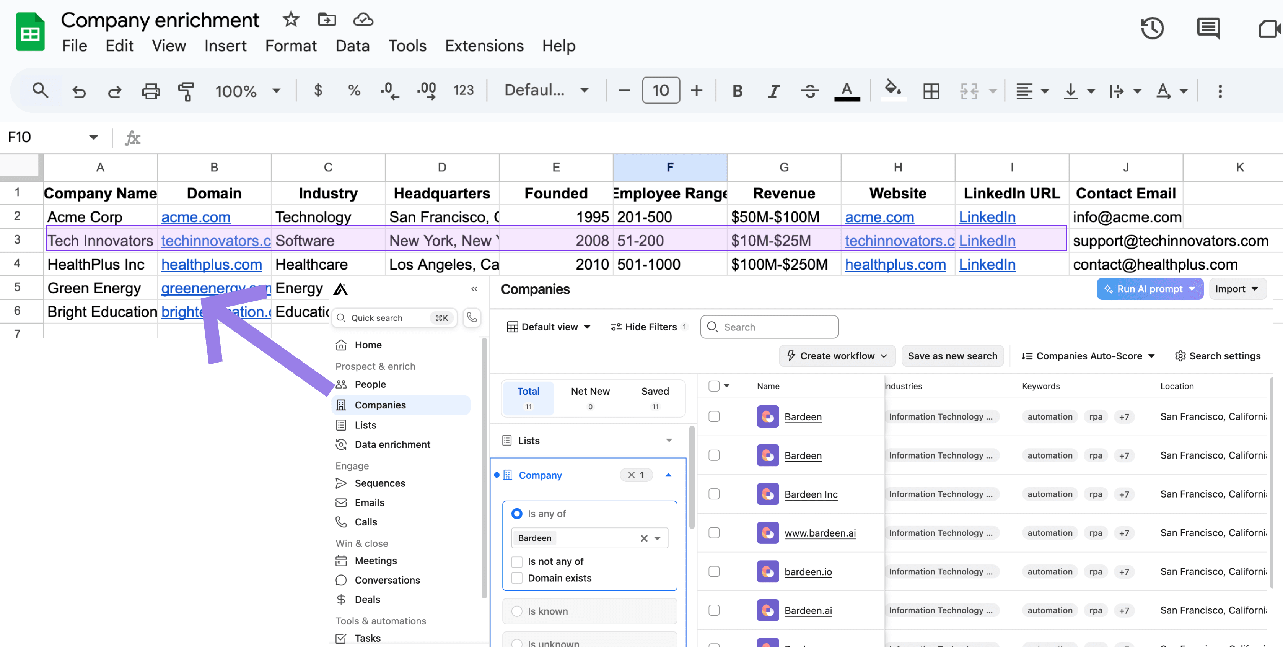
Task: Open the zoom 100% dropdown
Action: (247, 91)
